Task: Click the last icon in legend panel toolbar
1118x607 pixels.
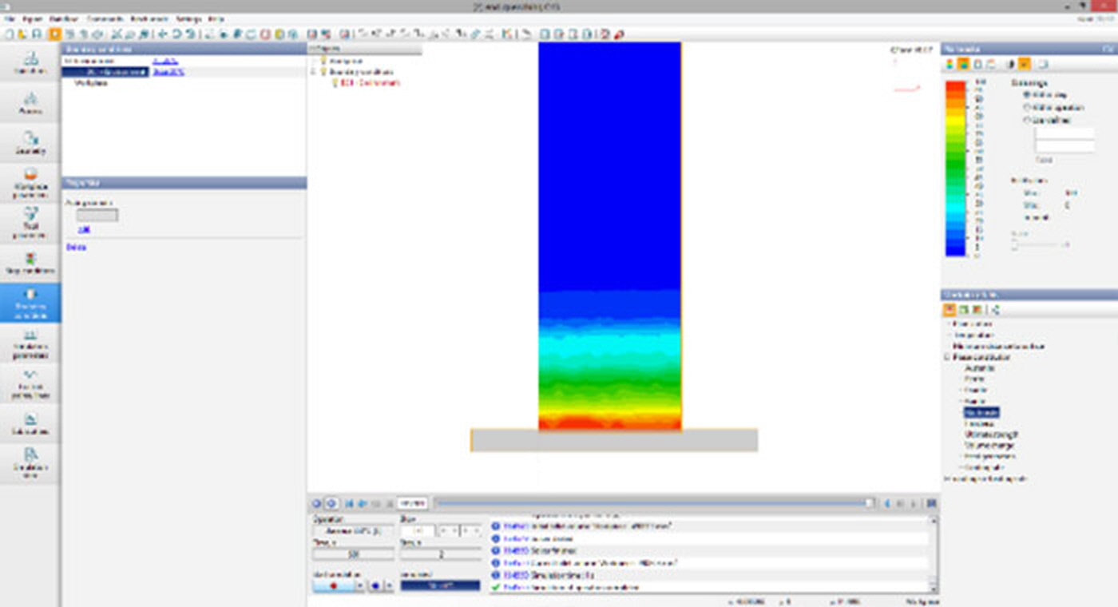Action: tap(1042, 65)
